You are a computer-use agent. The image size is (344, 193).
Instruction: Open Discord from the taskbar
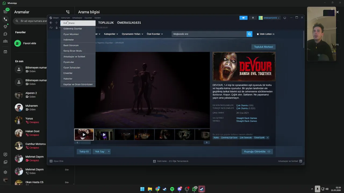pos(180,189)
